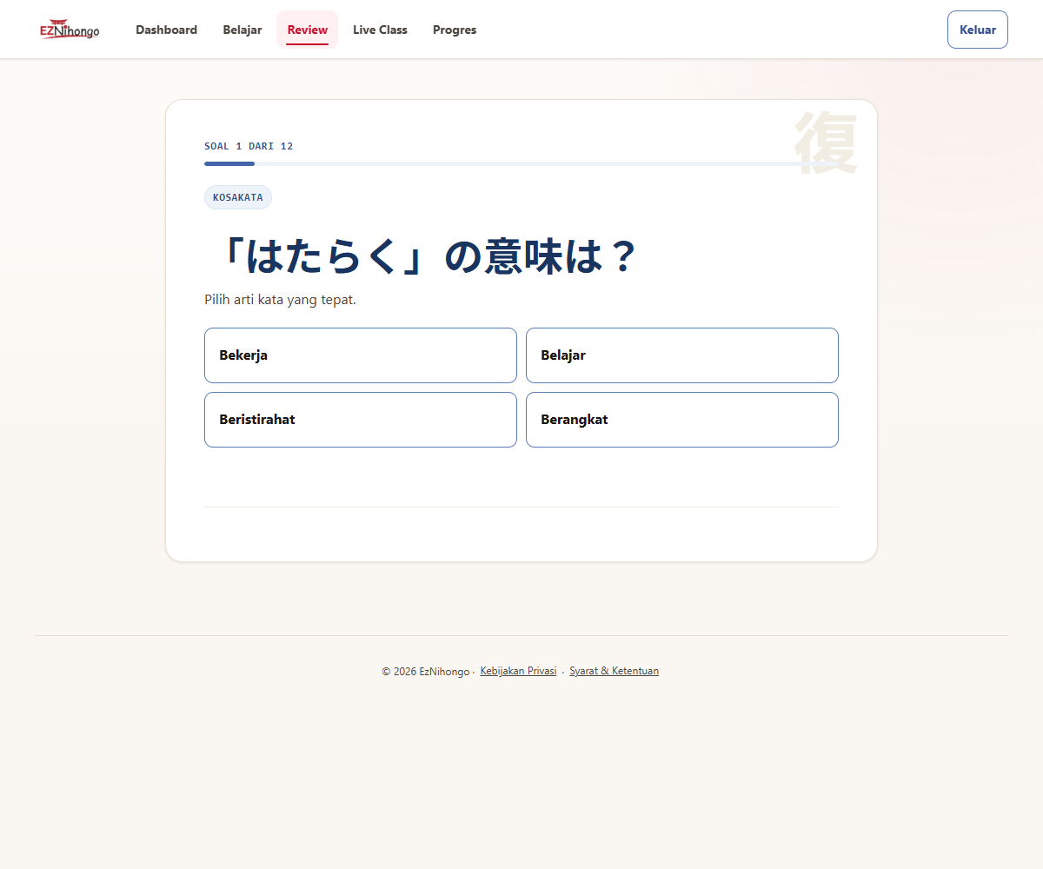Open the Live Class page
Image resolution: width=1043 pixels, height=869 pixels.
pyautogui.click(x=380, y=30)
